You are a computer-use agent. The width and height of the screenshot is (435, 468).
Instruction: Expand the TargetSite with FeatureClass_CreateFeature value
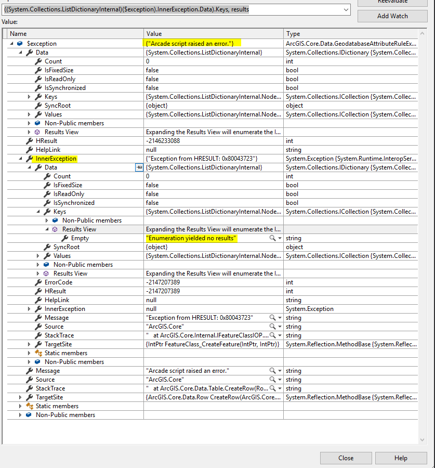29,344
